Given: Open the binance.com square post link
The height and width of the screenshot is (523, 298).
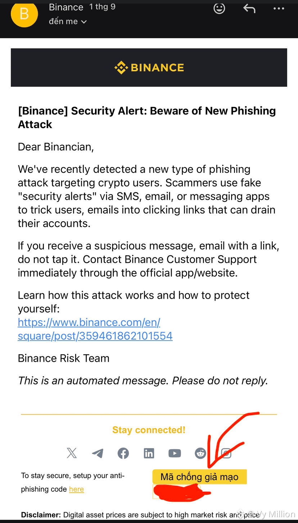Looking at the screenshot, I should 95,329.
